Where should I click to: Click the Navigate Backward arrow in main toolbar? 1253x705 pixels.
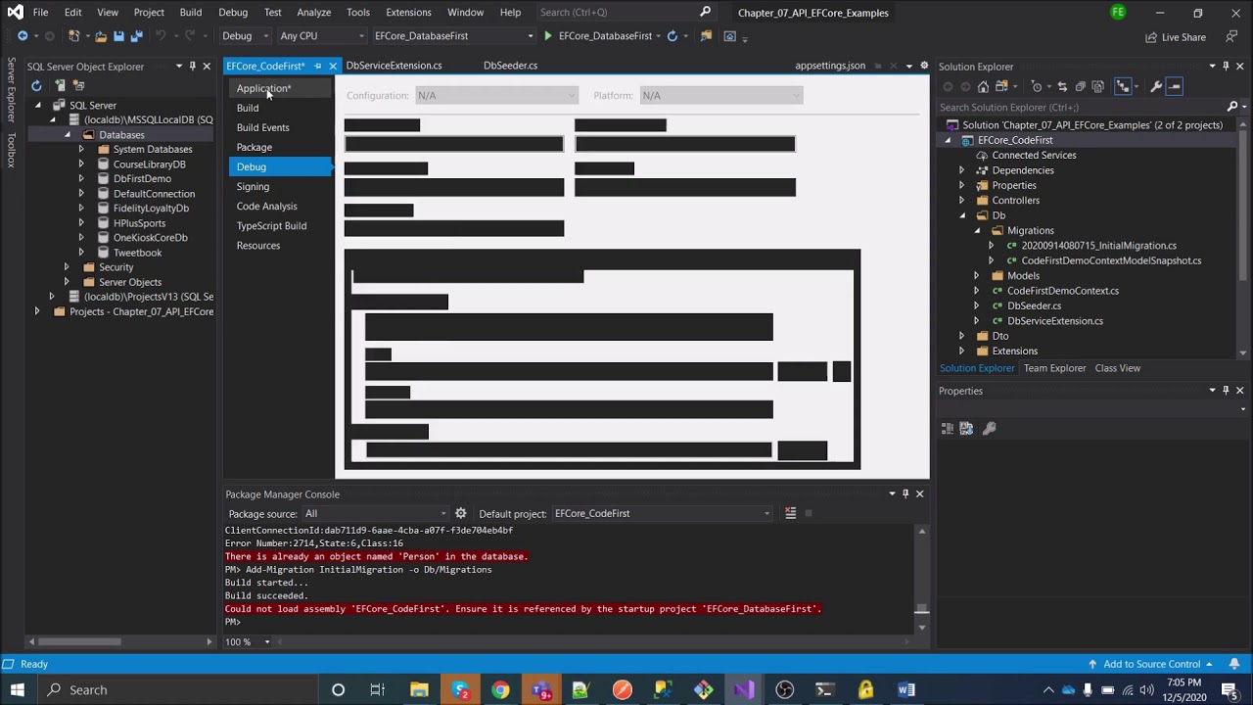(x=22, y=36)
